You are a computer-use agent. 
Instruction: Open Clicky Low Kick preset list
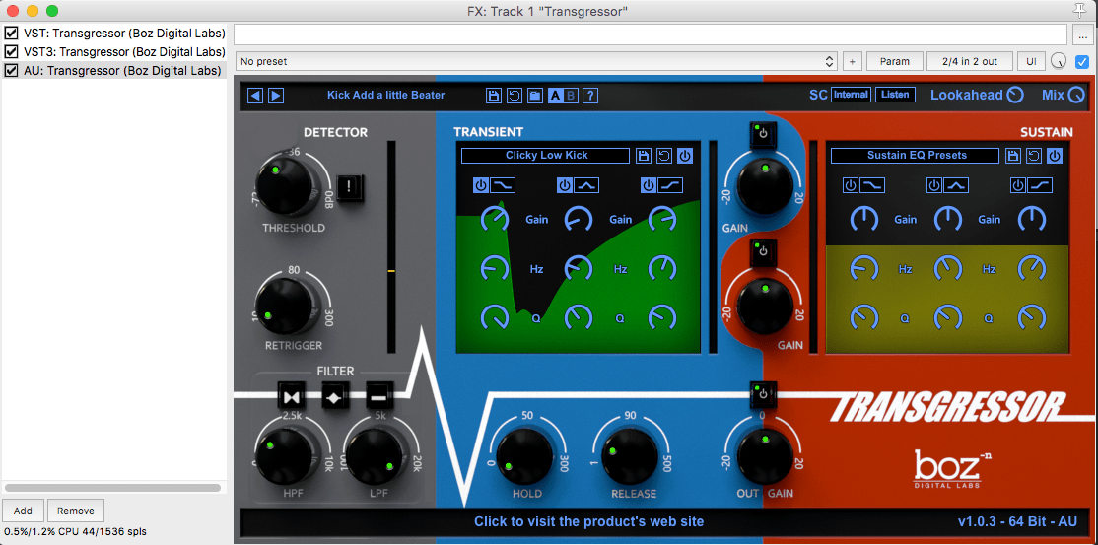(546, 156)
